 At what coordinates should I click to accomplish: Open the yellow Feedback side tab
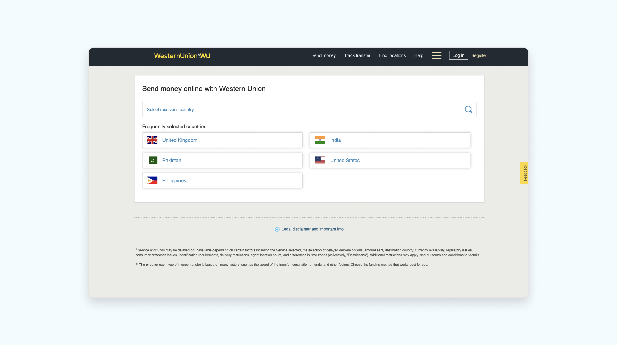[524, 173]
